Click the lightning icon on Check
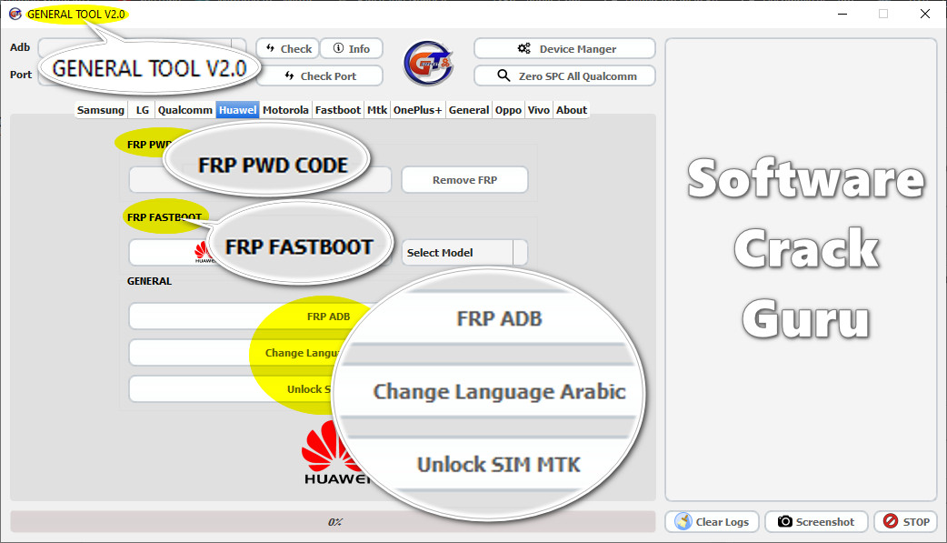 tap(271, 48)
